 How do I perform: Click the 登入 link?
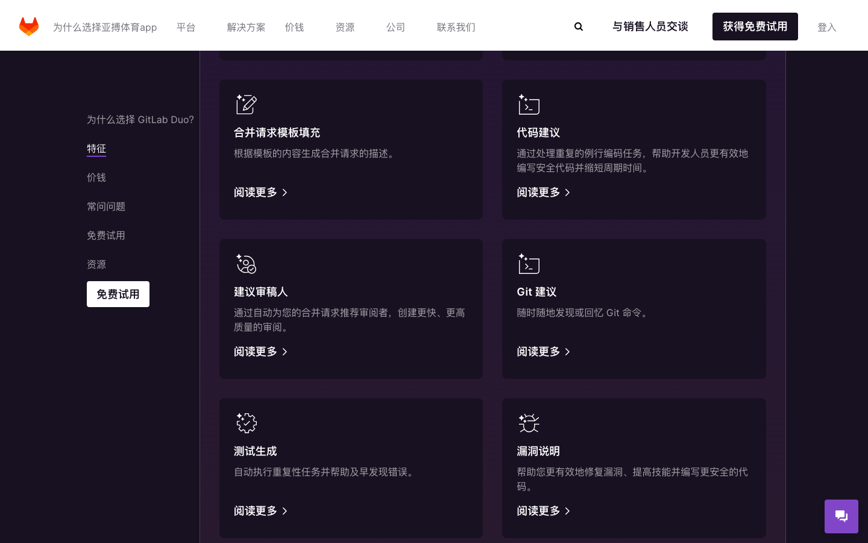pyautogui.click(x=827, y=27)
